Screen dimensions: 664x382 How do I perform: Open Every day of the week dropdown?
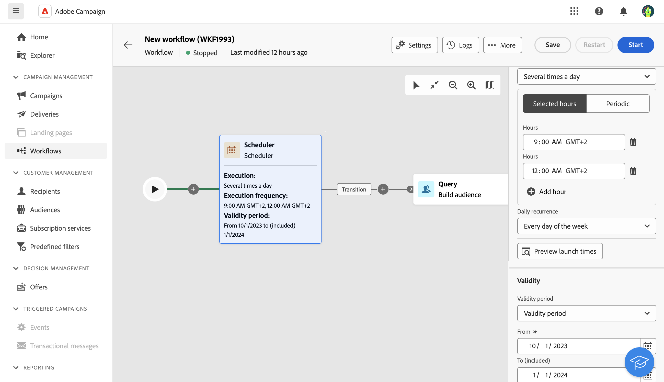click(x=586, y=226)
